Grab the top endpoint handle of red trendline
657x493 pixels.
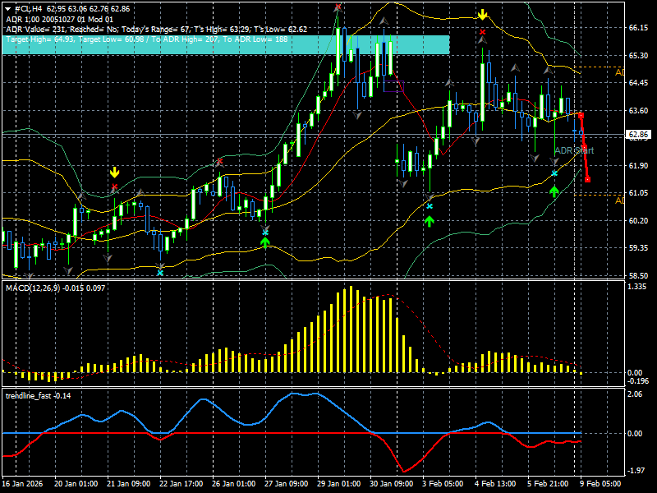pos(581,115)
